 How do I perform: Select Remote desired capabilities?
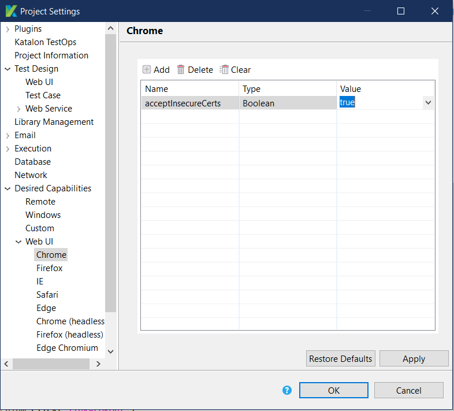pyautogui.click(x=40, y=202)
